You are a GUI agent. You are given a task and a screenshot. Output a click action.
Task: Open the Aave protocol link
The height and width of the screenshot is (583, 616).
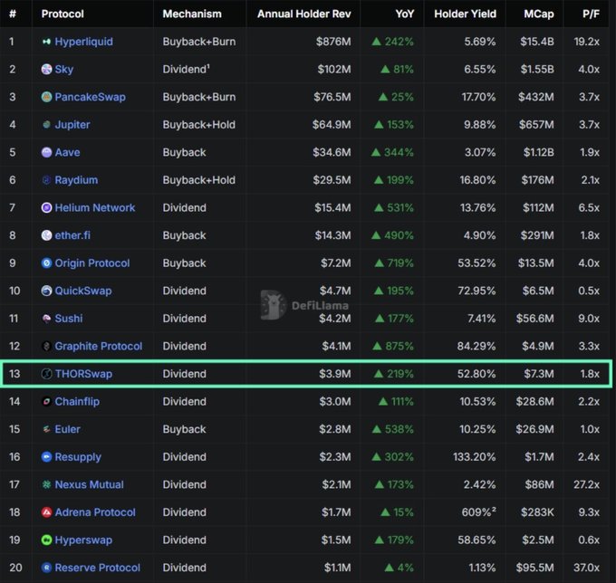(x=67, y=152)
